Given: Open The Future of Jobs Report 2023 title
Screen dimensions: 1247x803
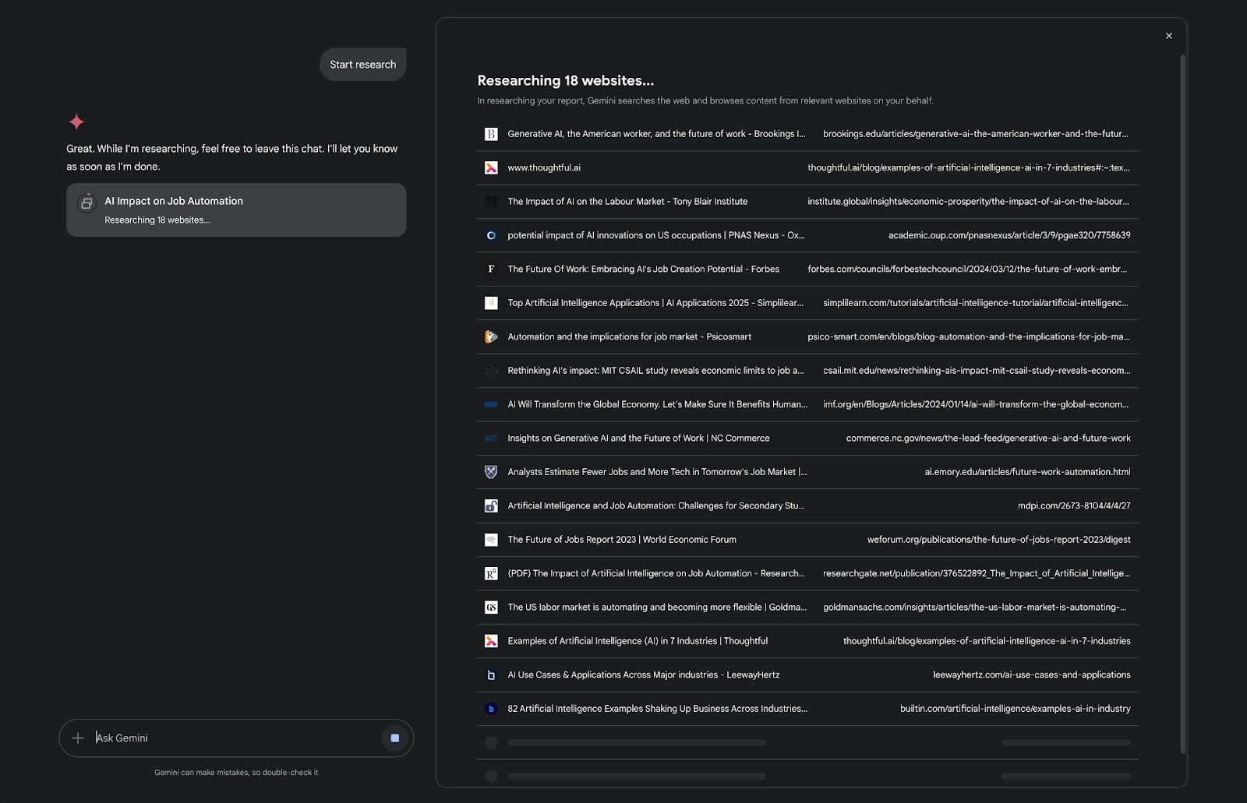Looking at the screenshot, I should [622, 540].
